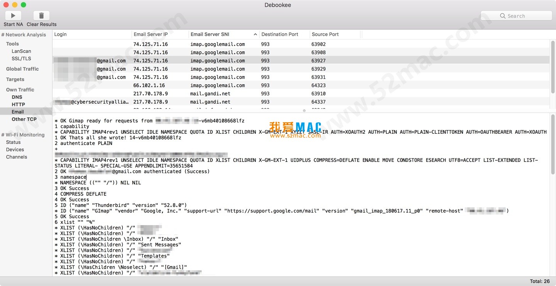Image resolution: width=556 pixels, height=286 pixels.
Task: Click the Source Port column header
Action: tap(325, 34)
